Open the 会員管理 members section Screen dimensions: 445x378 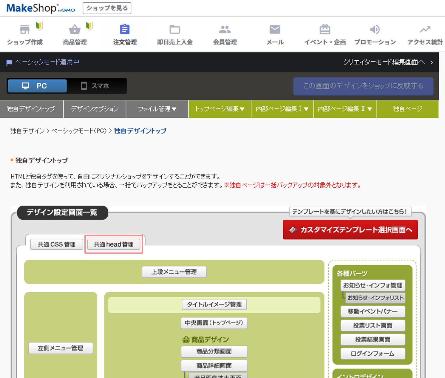click(225, 34)
